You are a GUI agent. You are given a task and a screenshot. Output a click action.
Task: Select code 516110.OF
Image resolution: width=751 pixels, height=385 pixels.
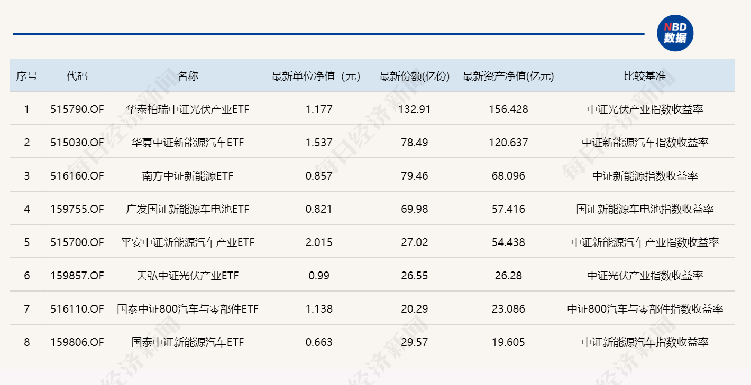pos(77,309)
